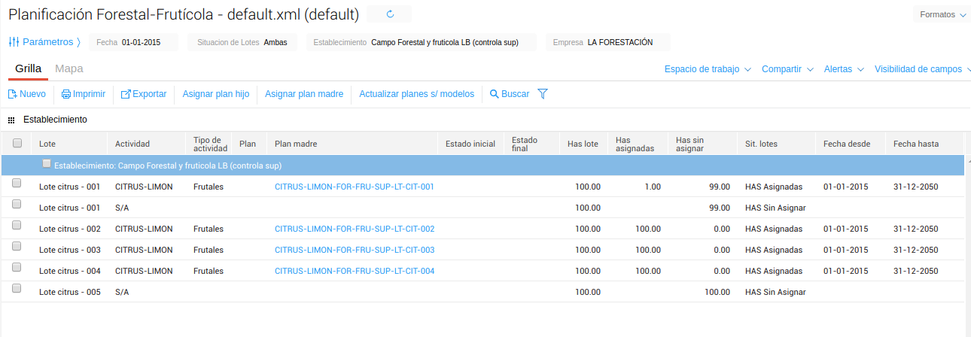Open the Parámetros settings icon
The width and height of the screenshot is (971, 337).
coord(14,42)
